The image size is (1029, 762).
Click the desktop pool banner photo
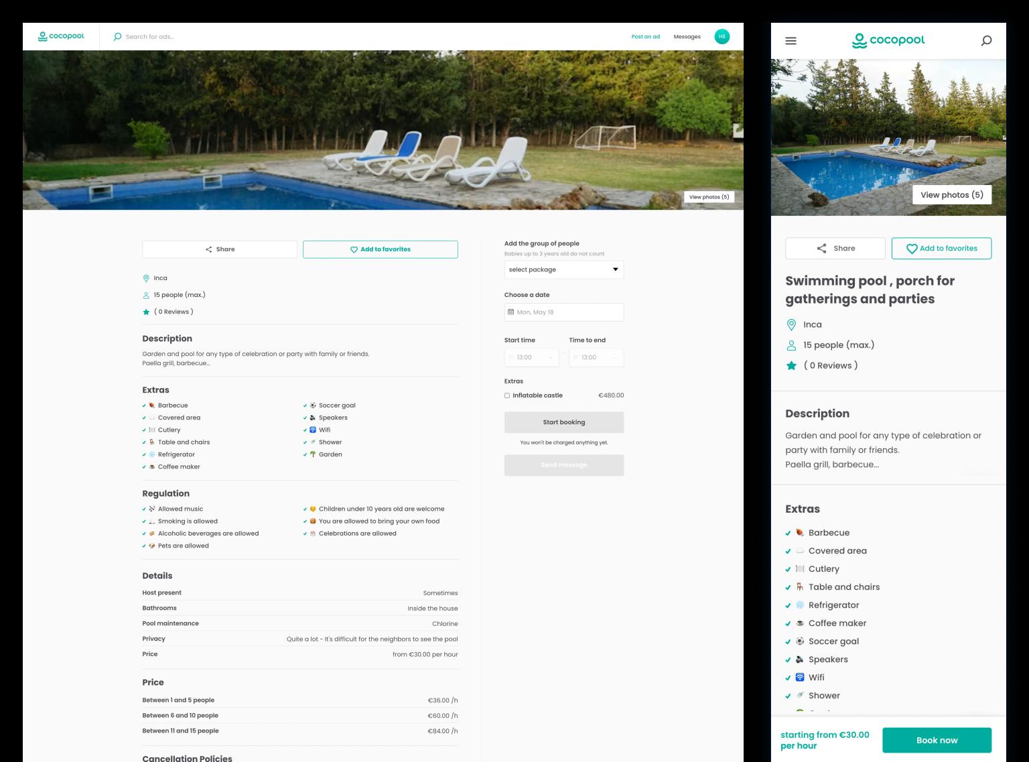coord(383,130)
